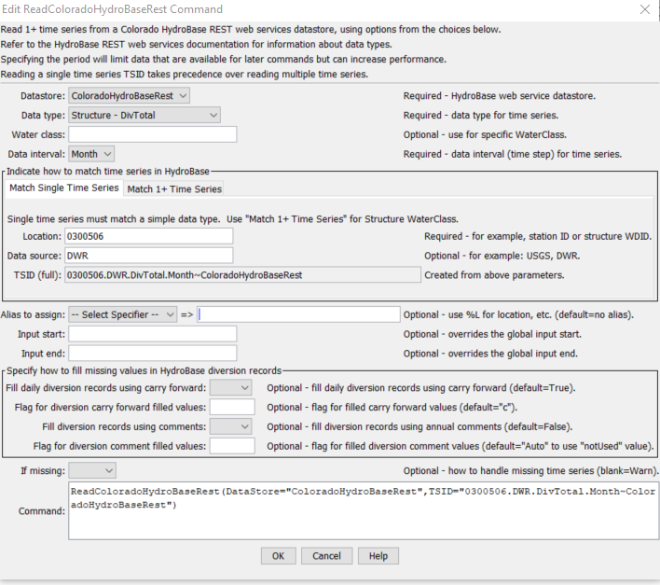This screenshot has width=660, height=585.
Task: Click the Input end field
Action: coord(152,354)
